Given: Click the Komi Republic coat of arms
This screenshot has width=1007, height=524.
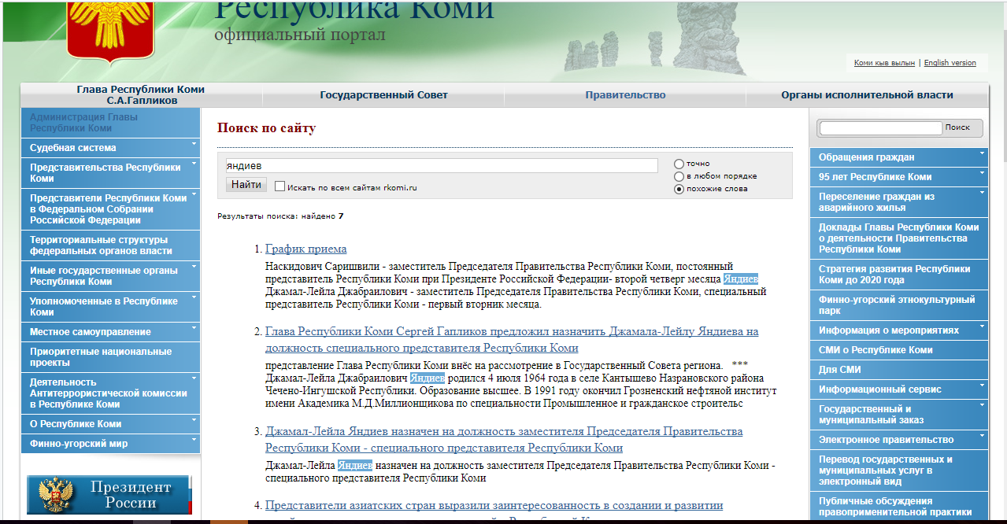Looking at the screenshot, I should point(99,29).
